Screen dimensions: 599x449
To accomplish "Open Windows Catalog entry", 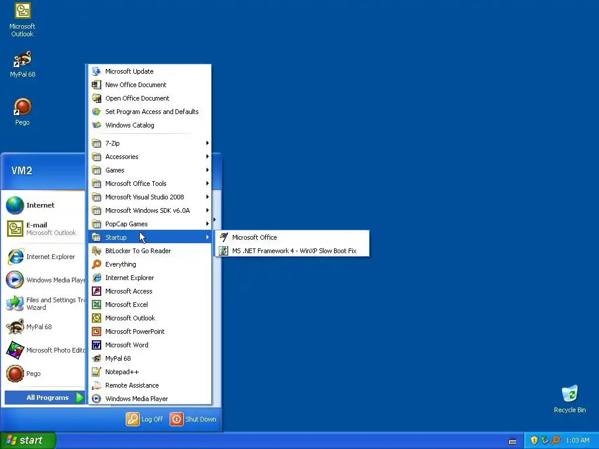I will tap(150, 125).
